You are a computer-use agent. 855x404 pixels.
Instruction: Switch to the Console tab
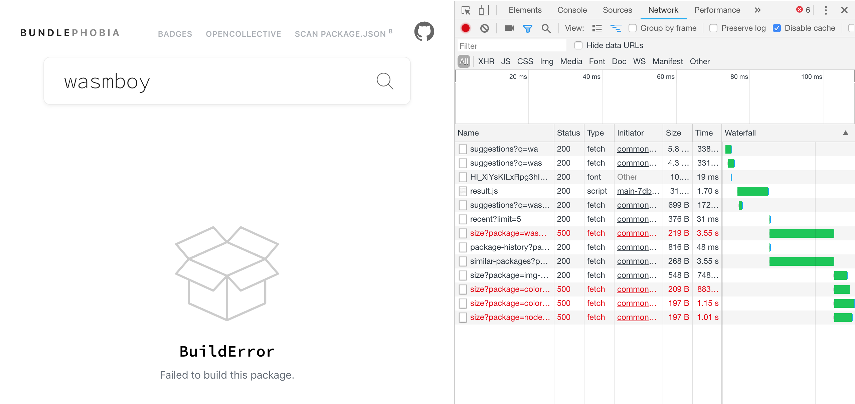point(572,10)
